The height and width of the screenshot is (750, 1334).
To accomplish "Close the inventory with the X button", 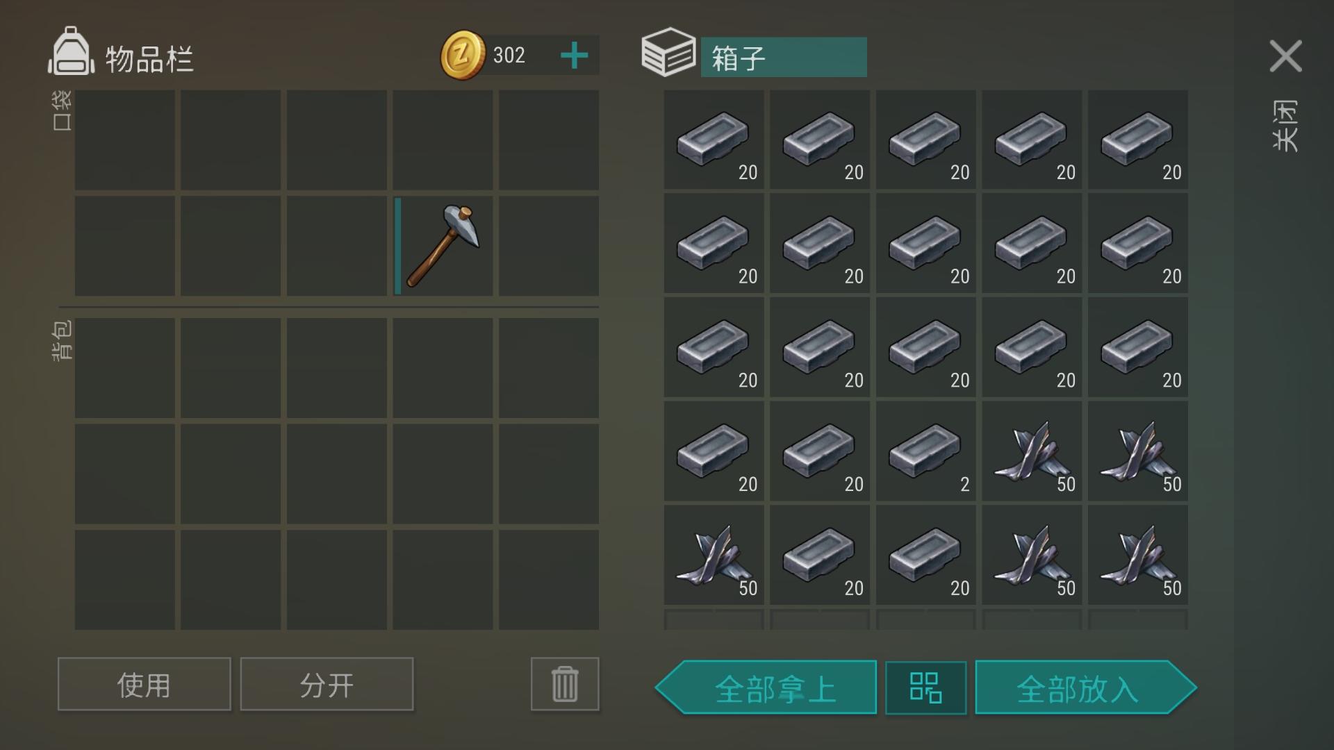I will tap(1285, 56).
